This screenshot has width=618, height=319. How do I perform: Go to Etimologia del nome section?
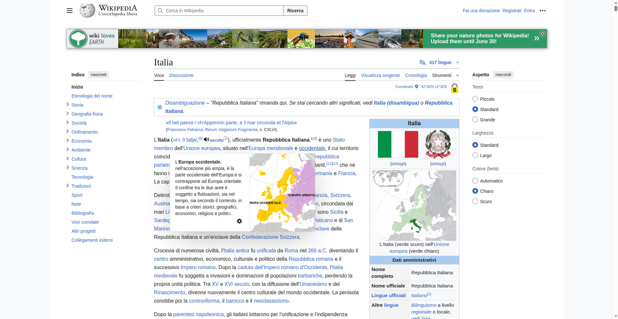[x=92, y=96]
